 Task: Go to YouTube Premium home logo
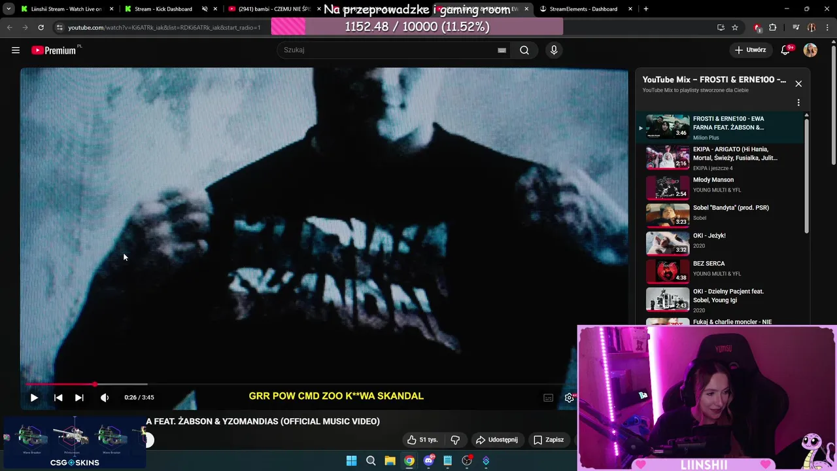tap(54, 50)
